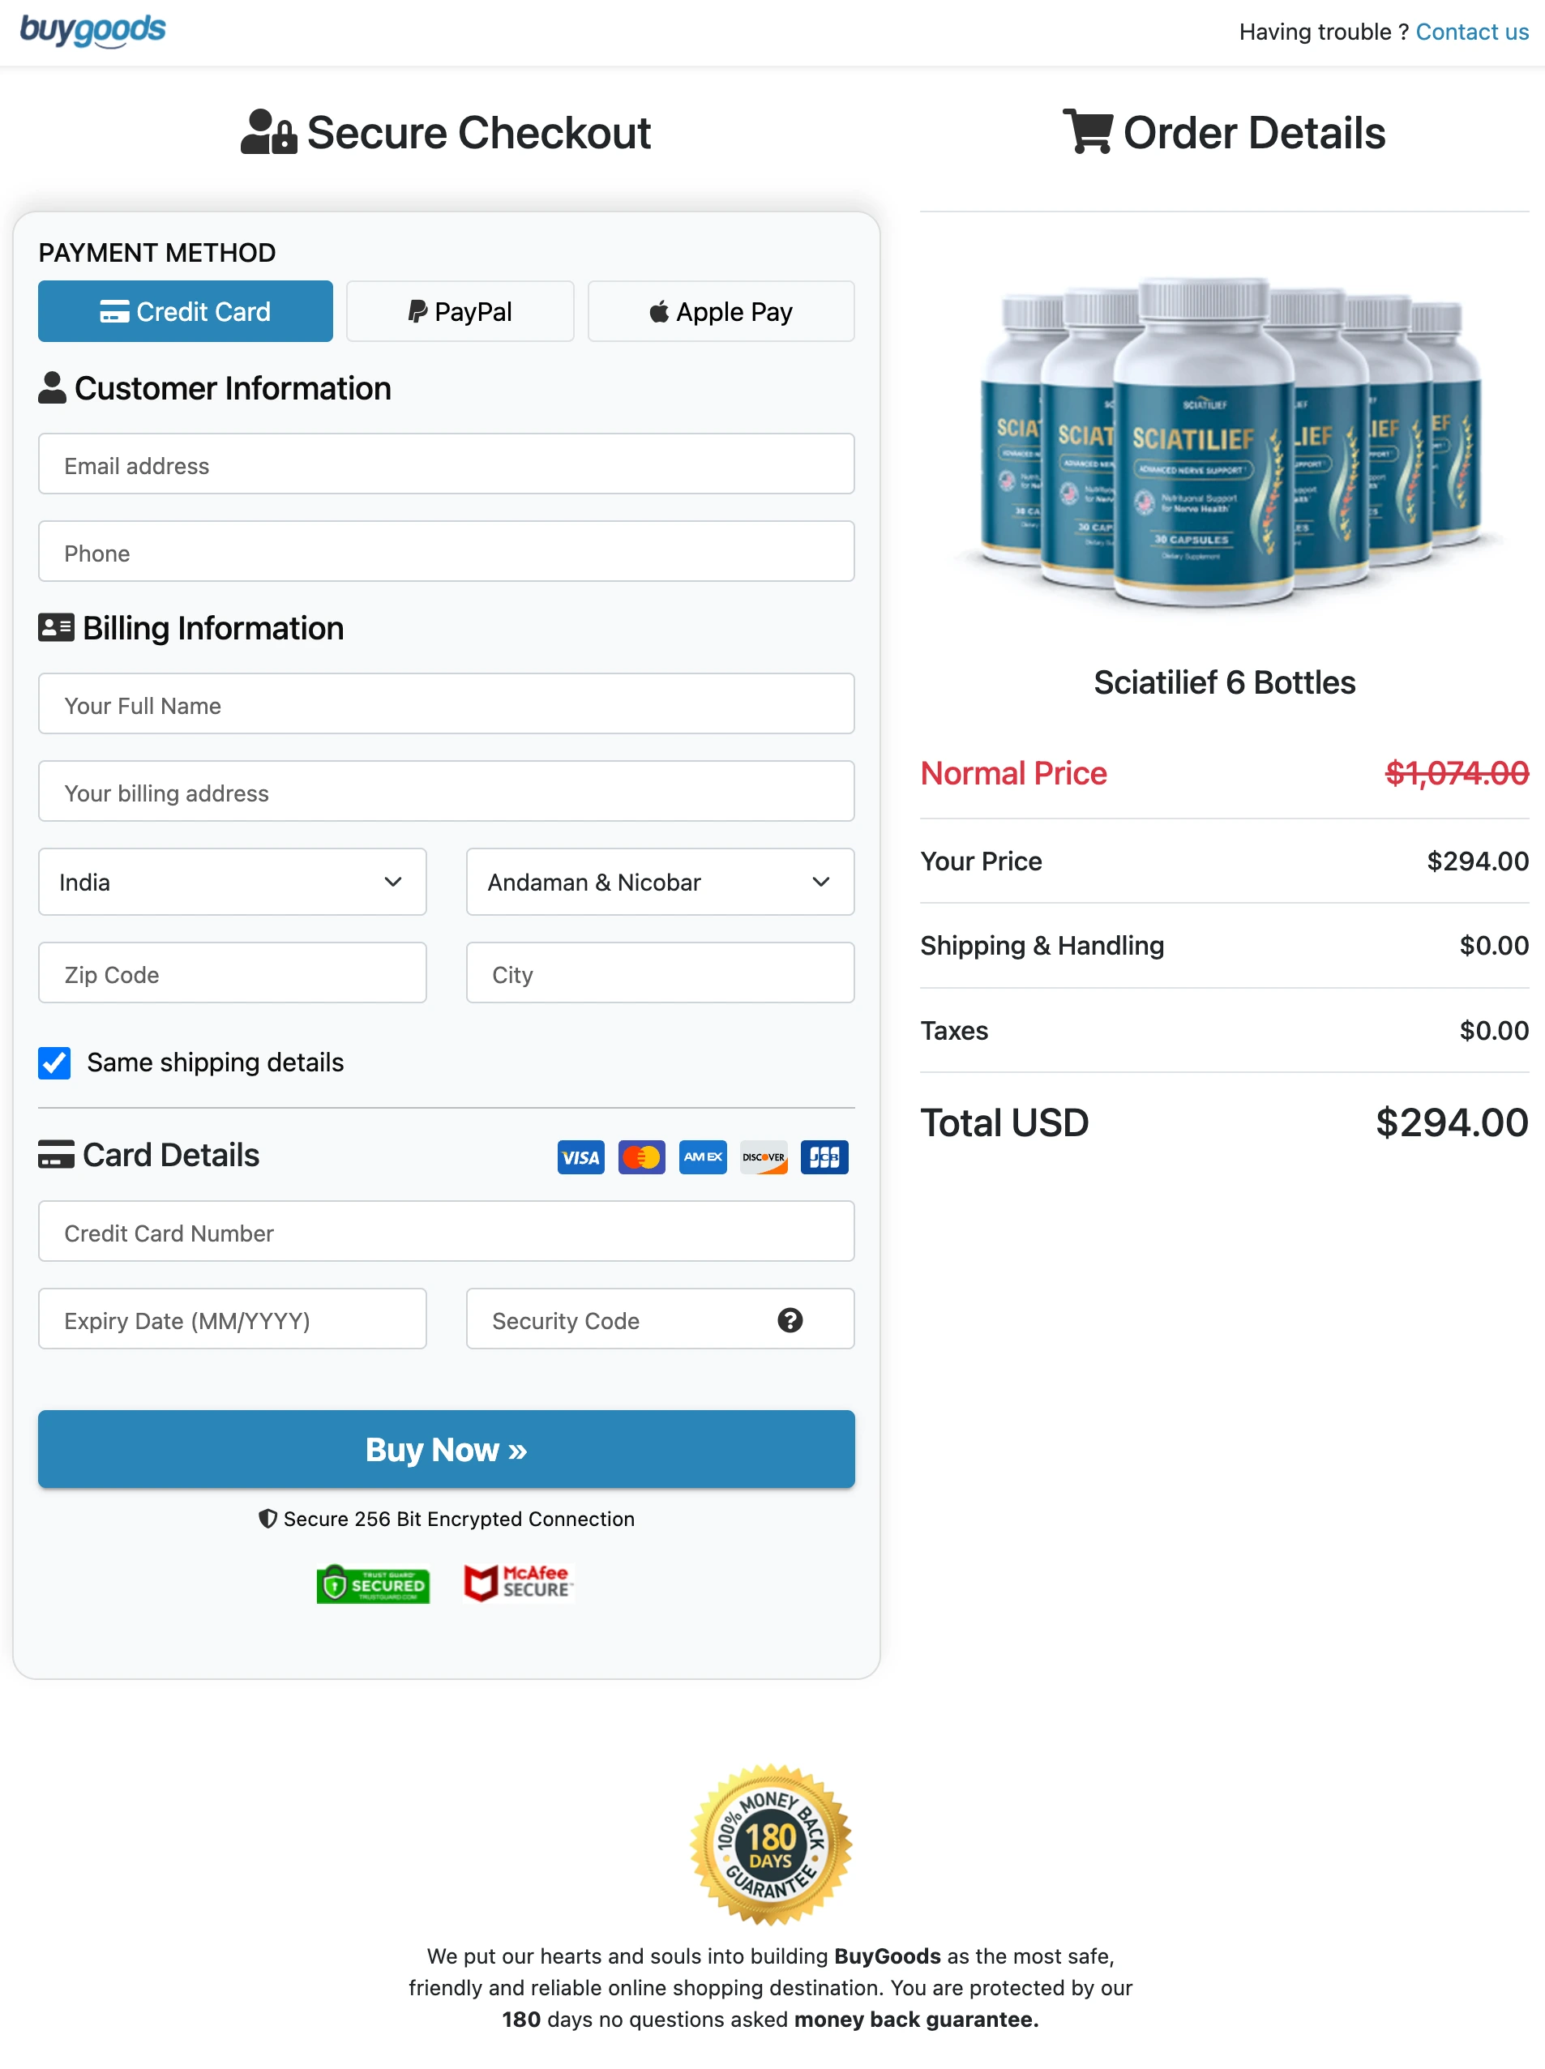
Task: Click the Trust Guard Secured badge
Action: click(x=373, y=1584)
